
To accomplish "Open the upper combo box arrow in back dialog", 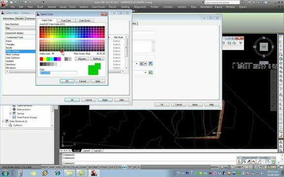I will (x=137, y=63).
